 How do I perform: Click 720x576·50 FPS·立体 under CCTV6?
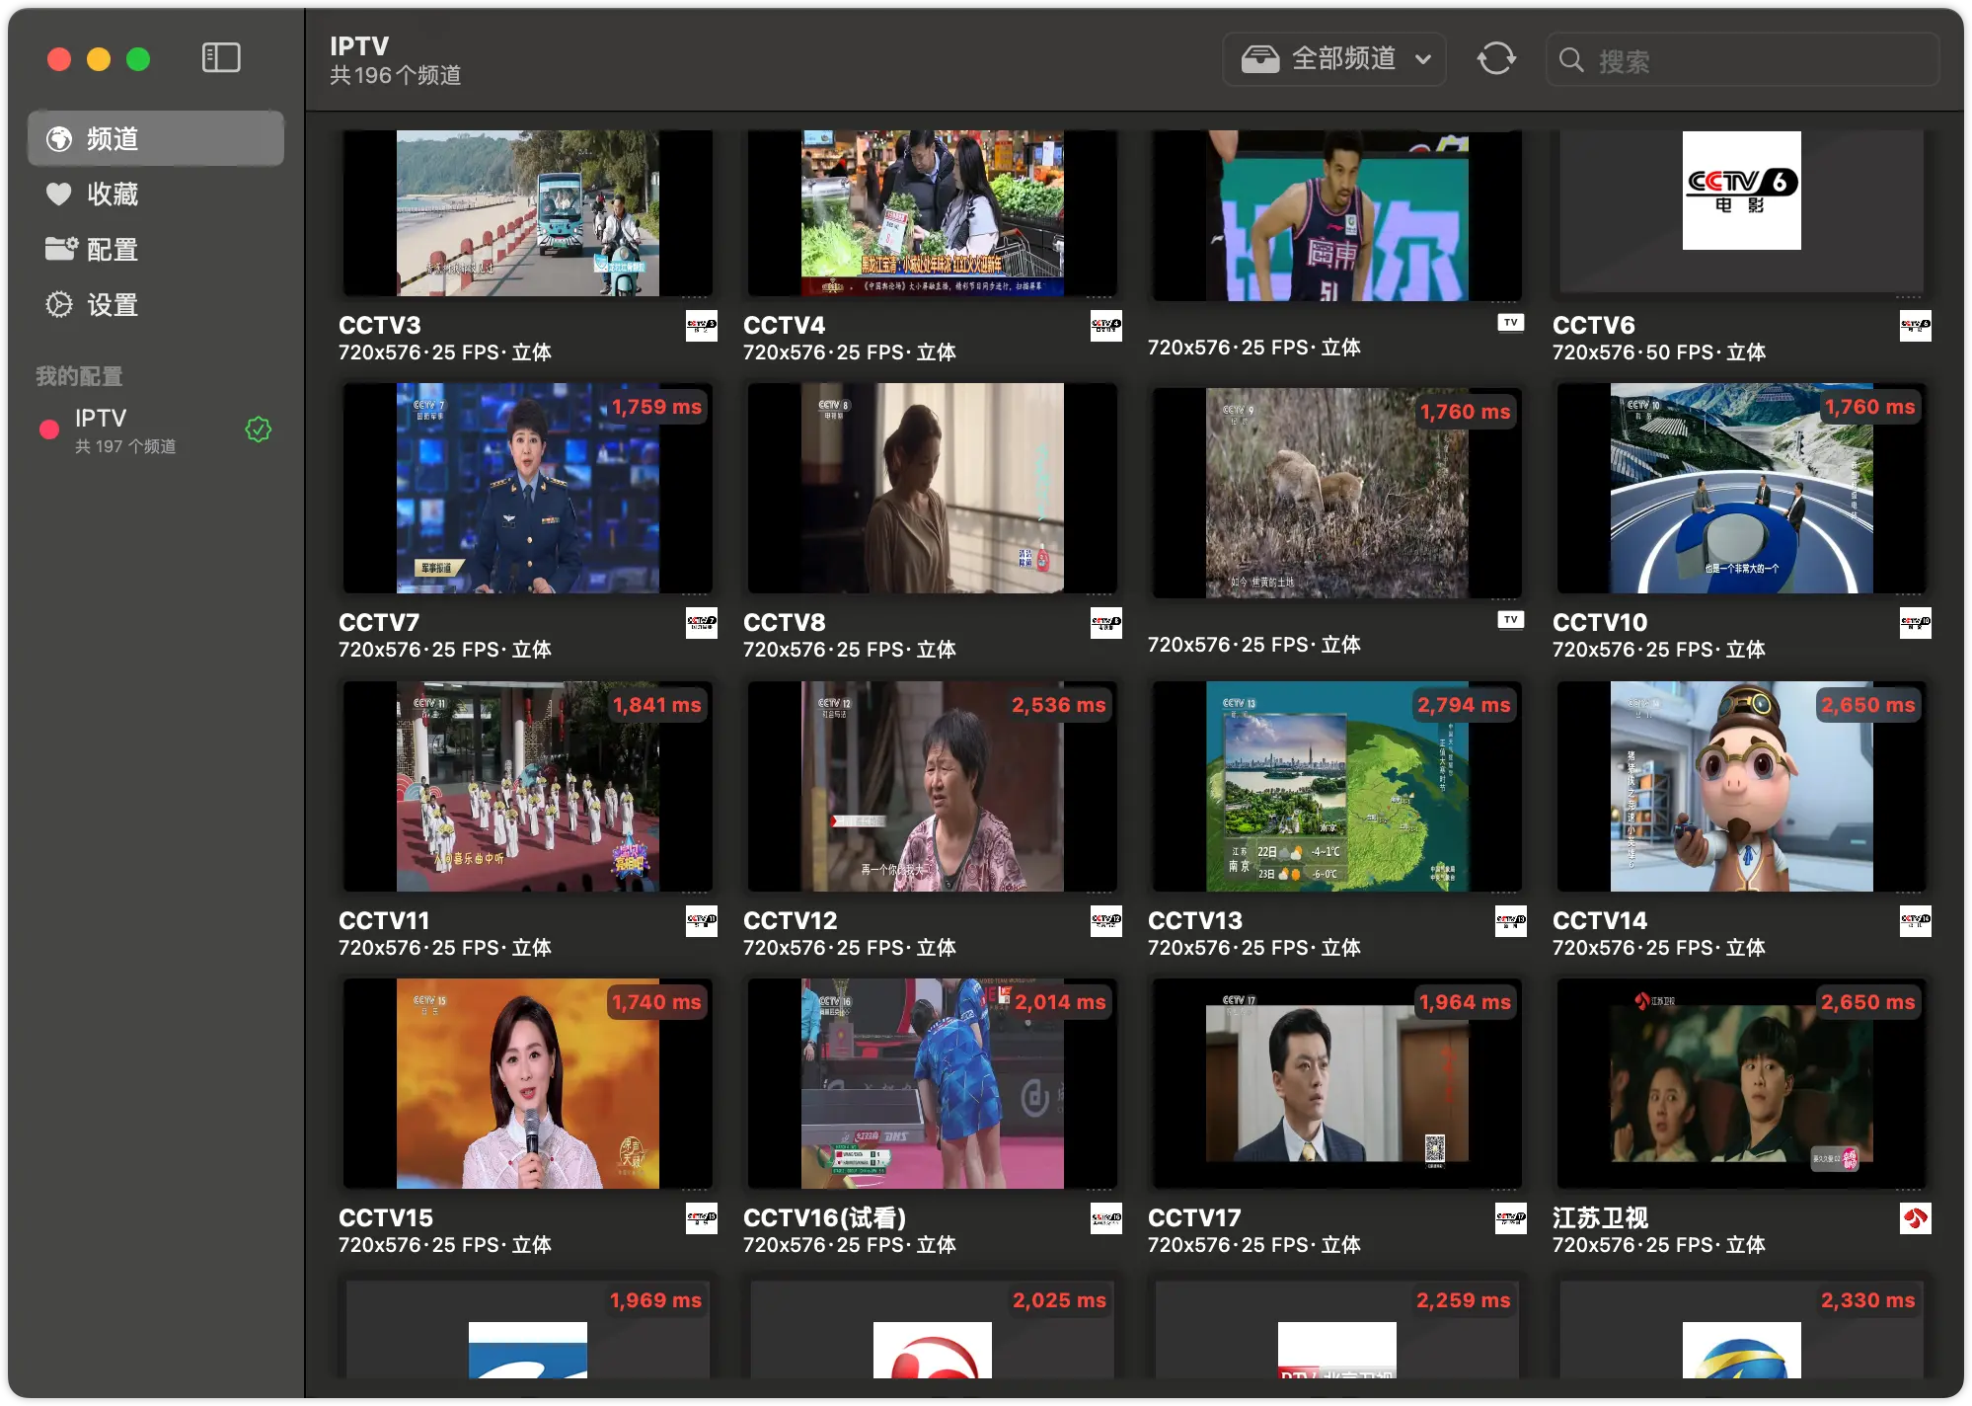point(1659,352)
